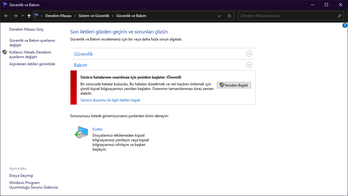This screenshot has width=348, height=196.
Task: Open Dosya Geçmişi link
Action: click(x=21, y=176)
